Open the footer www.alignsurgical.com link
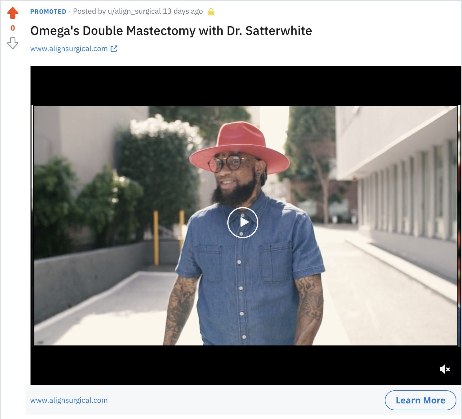The image size is (462, 419). point(69,400)
